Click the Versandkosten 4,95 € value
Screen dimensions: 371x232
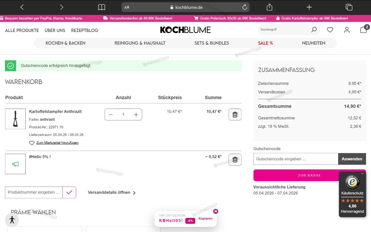tap(355, 92)
